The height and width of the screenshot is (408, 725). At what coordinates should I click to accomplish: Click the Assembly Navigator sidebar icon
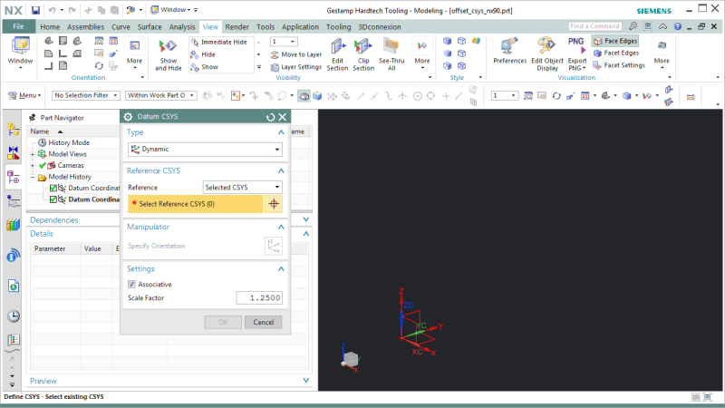pos(14,130)
